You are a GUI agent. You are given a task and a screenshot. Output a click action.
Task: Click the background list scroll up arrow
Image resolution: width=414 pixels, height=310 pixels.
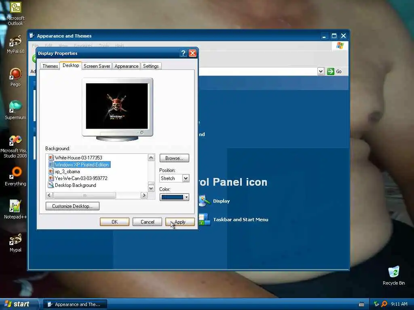(151, 158)
